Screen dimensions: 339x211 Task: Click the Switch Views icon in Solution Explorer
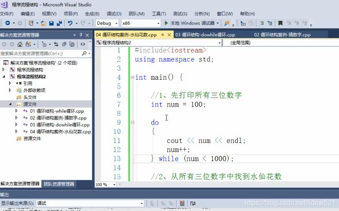pyautogui.click(x=28, y=44)
